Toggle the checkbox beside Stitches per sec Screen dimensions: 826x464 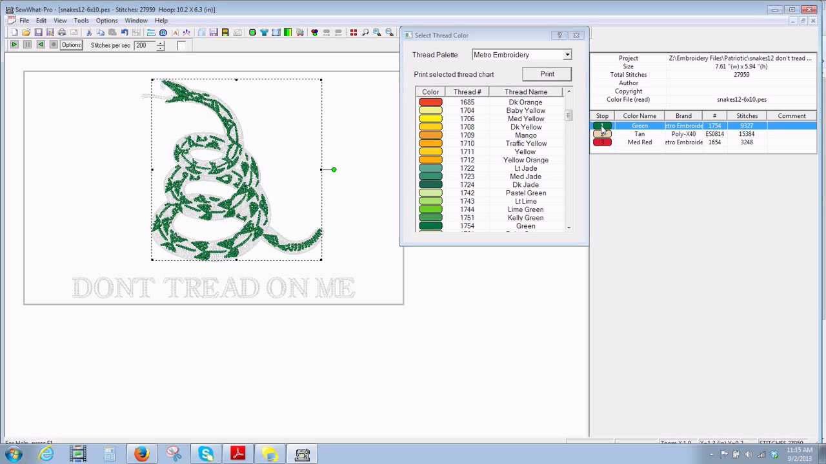[x=181, y=45]
